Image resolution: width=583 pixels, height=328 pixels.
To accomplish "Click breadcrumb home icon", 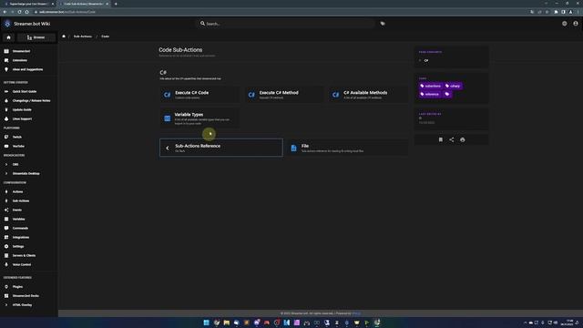I will pos(64,36).
